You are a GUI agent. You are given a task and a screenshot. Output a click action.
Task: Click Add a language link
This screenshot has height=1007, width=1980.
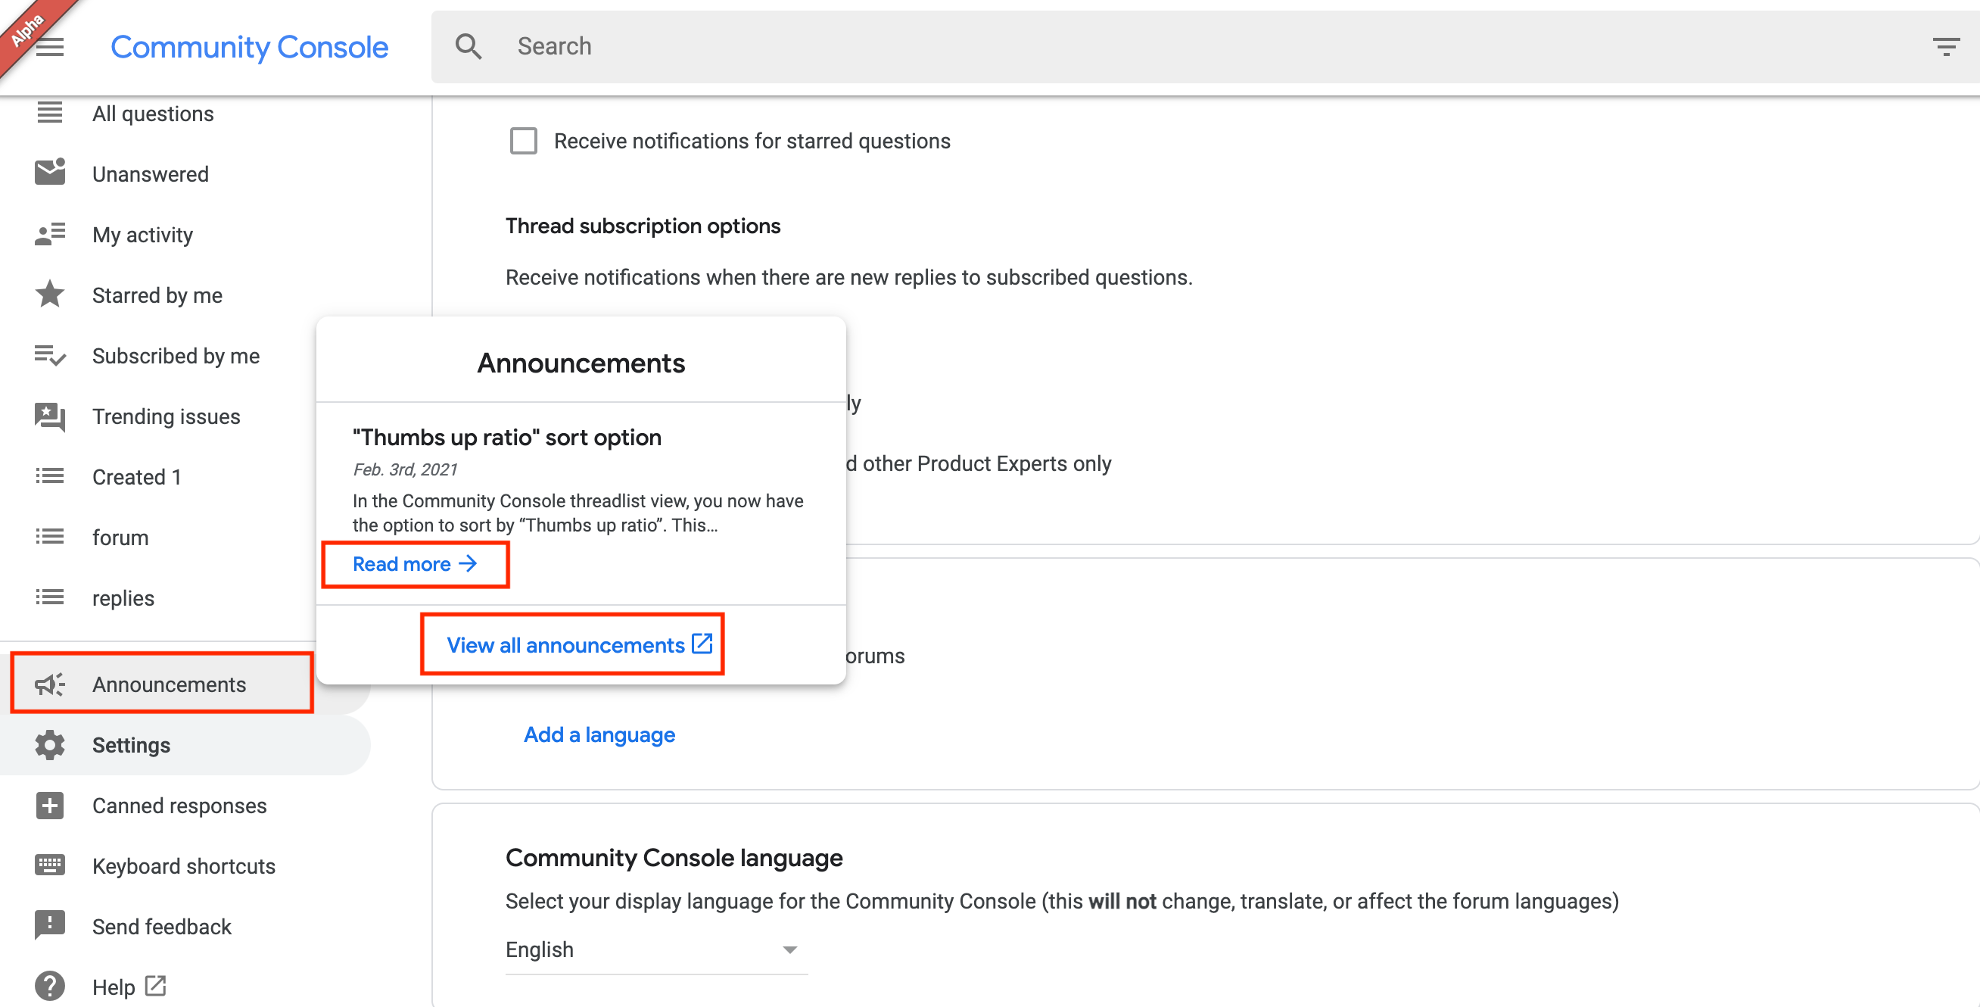click(x=599, y=734)
